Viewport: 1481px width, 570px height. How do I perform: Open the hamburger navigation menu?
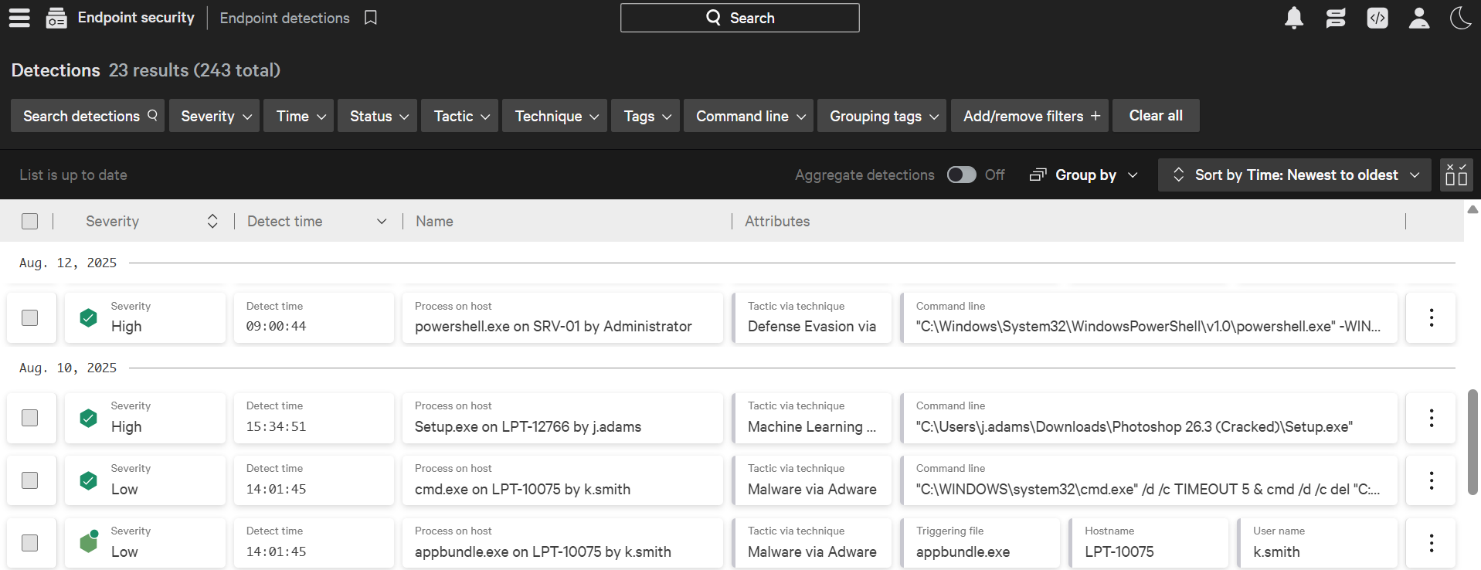pyautogui.click(x=19, y=18)
